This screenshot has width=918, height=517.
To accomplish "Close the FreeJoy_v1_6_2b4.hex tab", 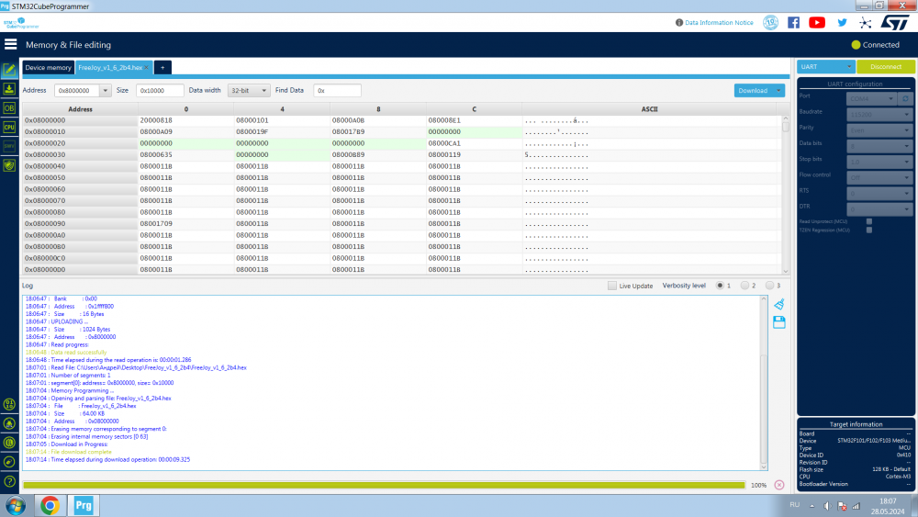I will coord(146,68).
